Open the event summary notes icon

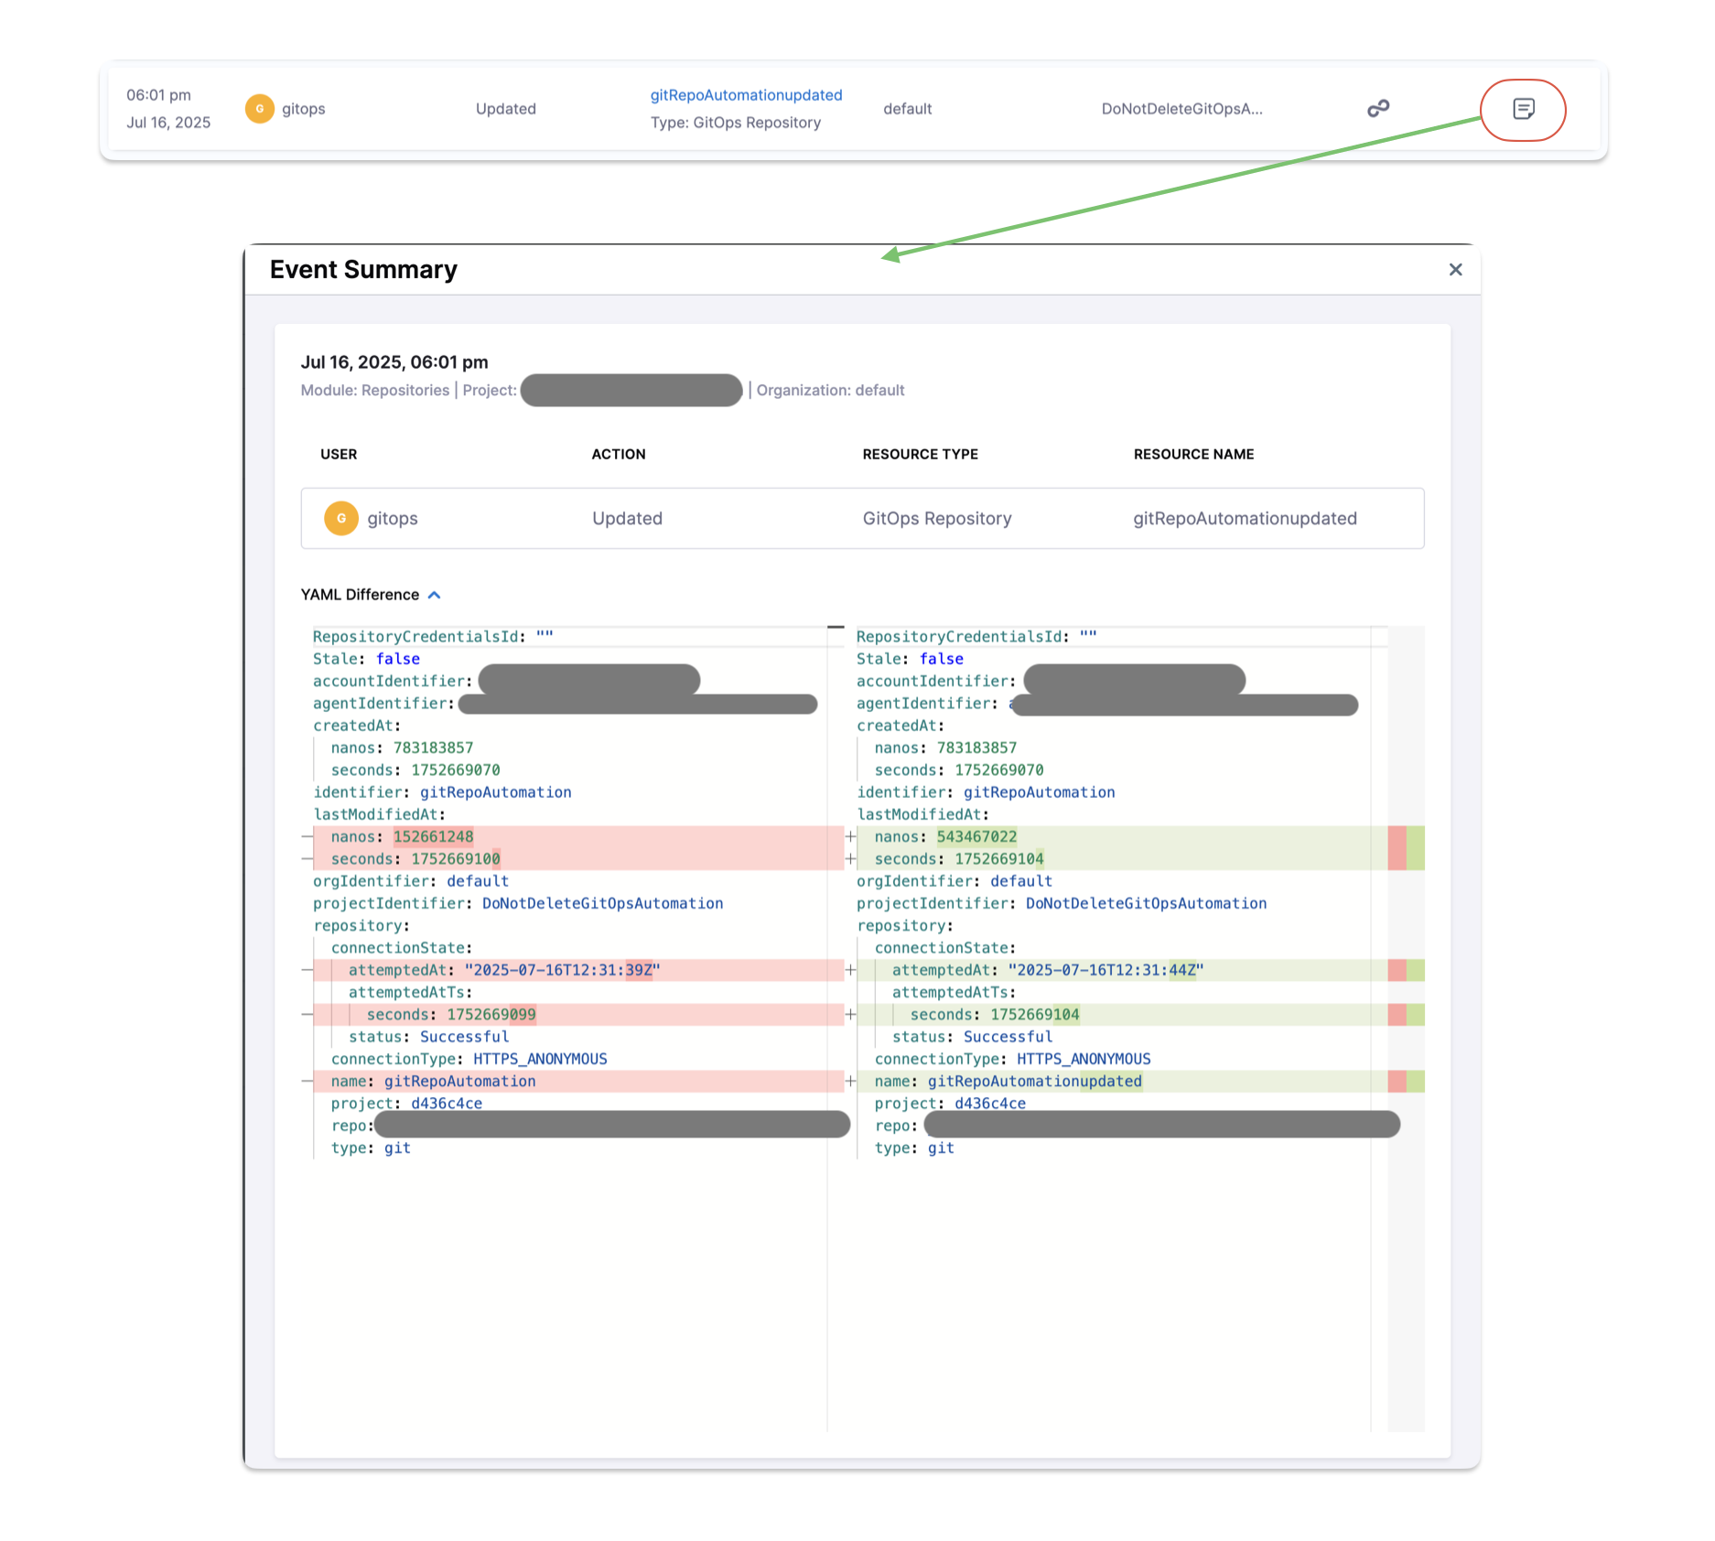coord(1523,110)
